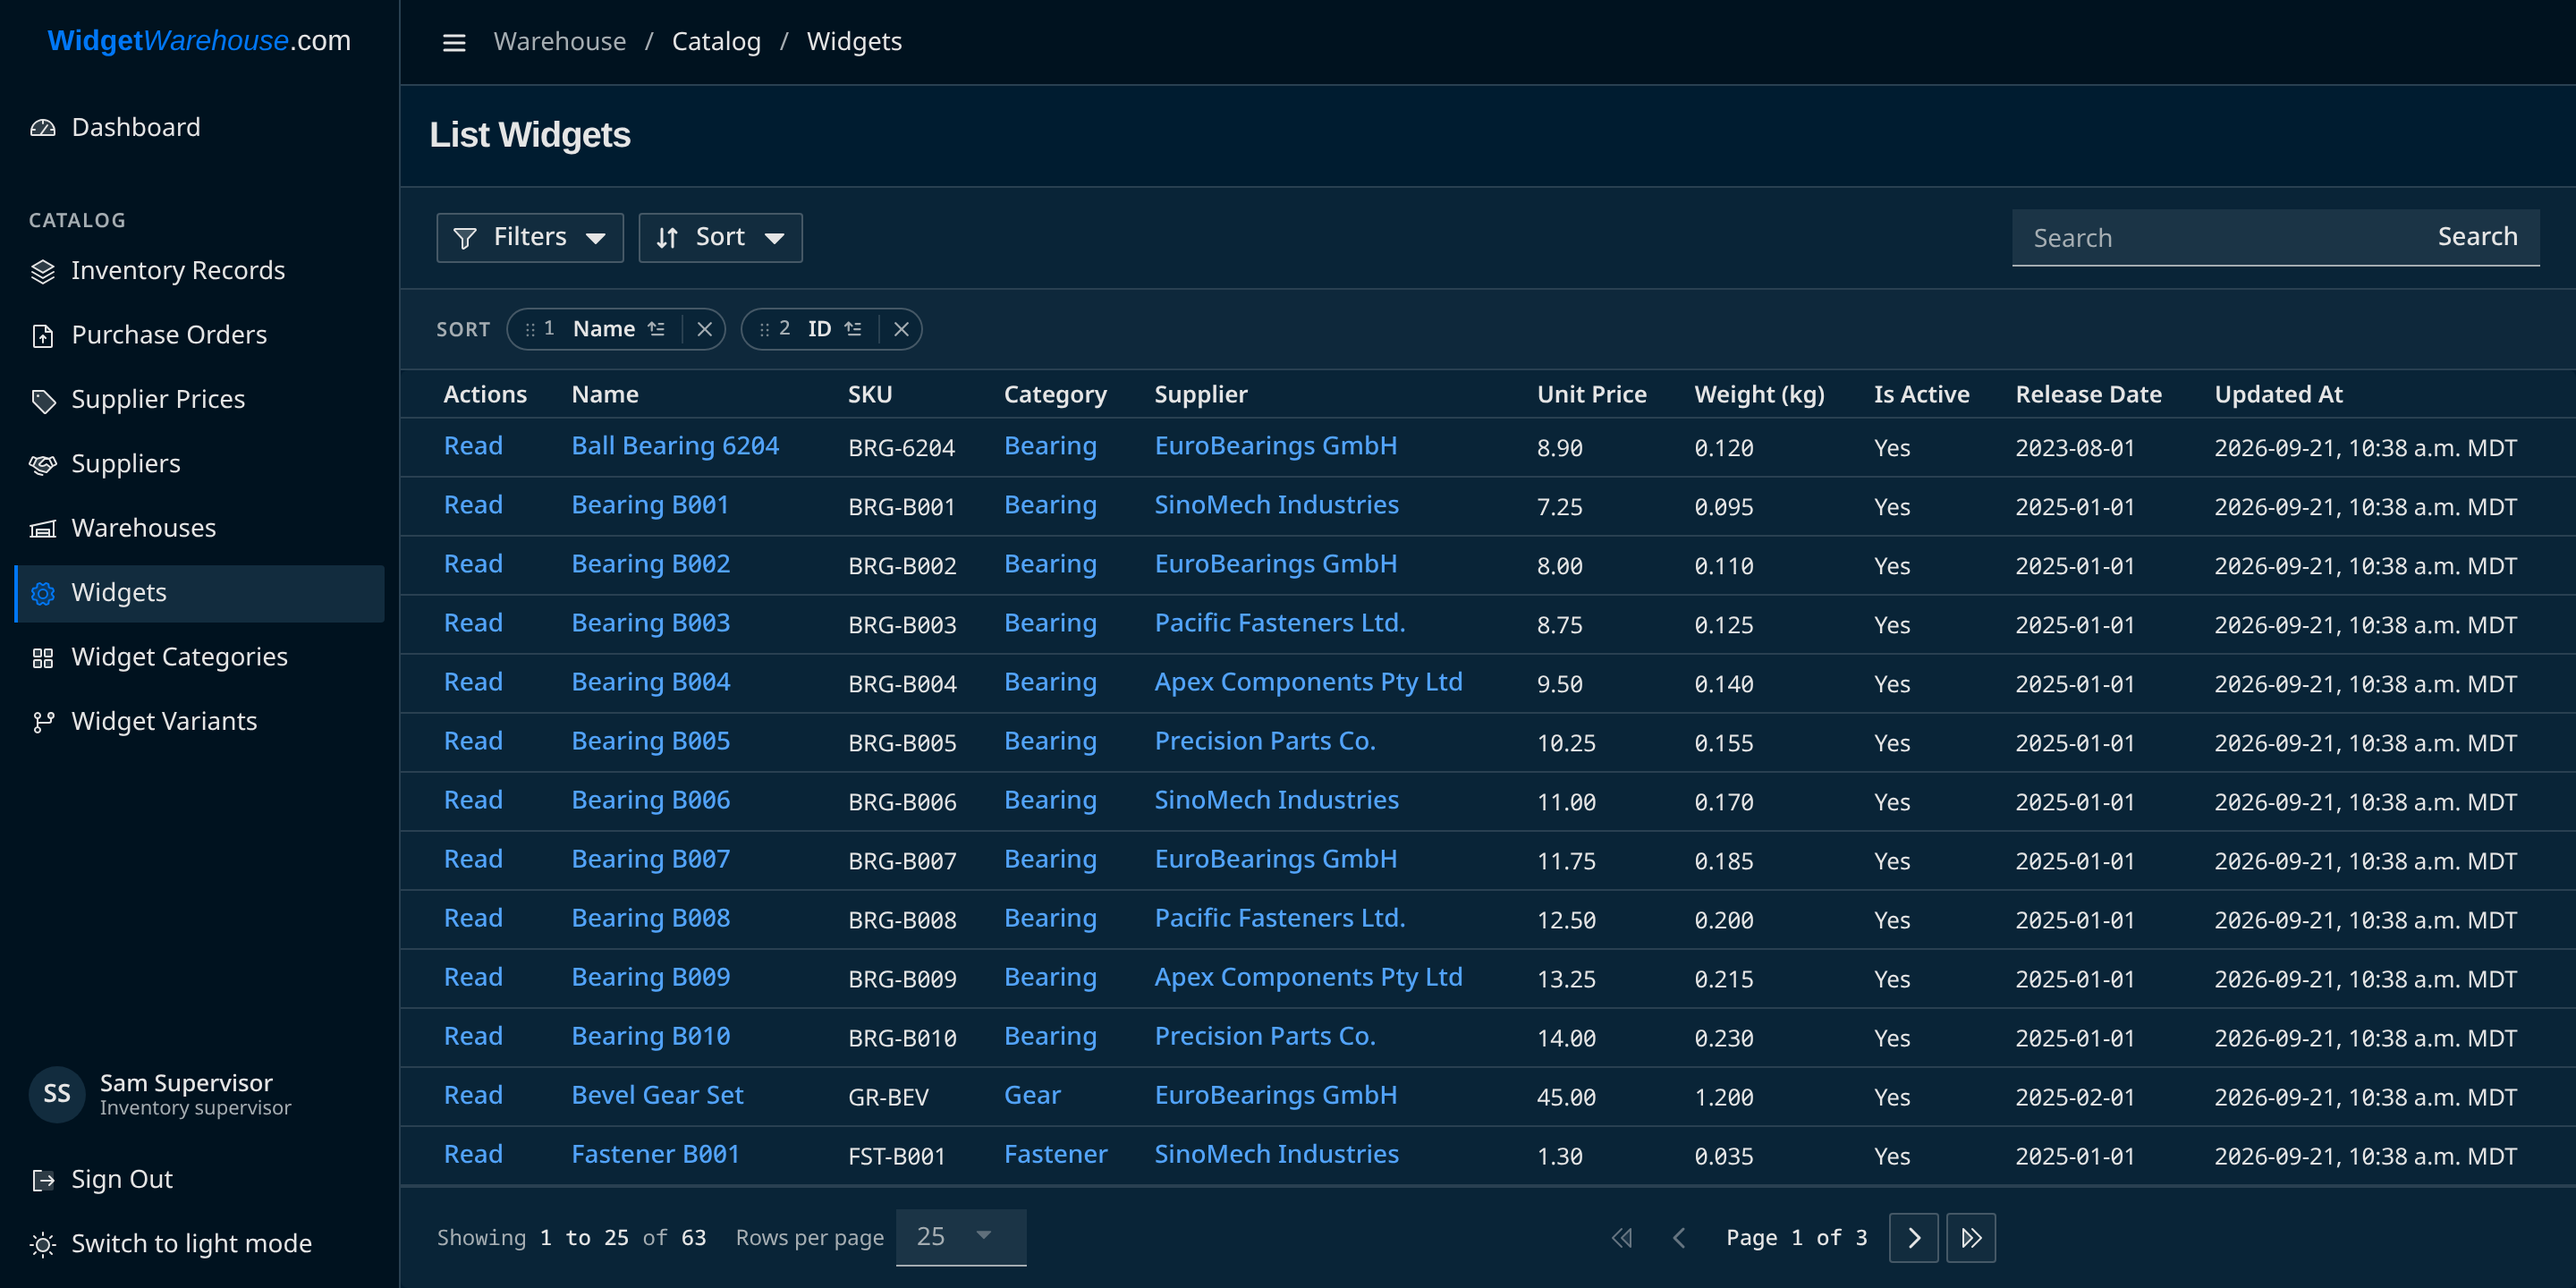Click the Release Date column header
This screenshot has width=2576, height=1288.
click(x=2088, y=395)
